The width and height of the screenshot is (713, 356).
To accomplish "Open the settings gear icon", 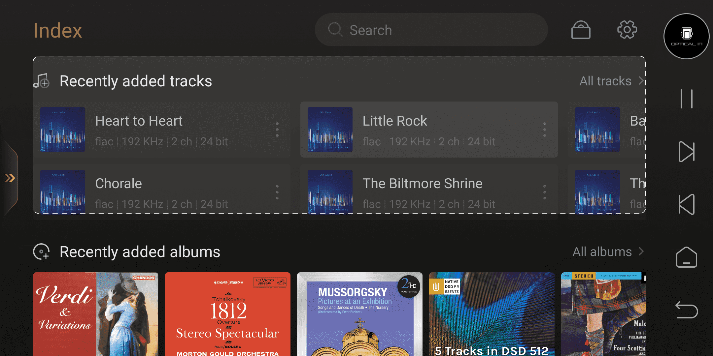I will 627,30.
